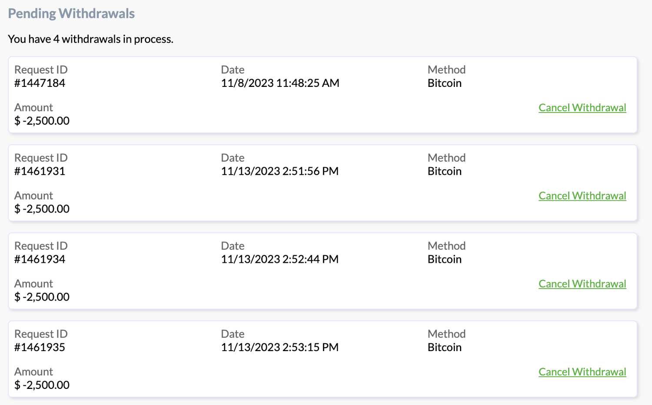Click the '4 withdrawals in process' message

tap(90, 39)
